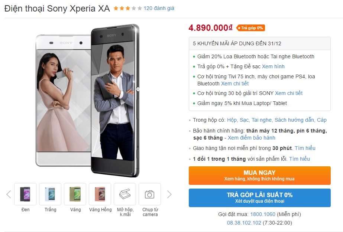Click "Tìm hiểu" next to free delivery info
343x232 pixels.
pyautogui.click(x=306, y=148)
